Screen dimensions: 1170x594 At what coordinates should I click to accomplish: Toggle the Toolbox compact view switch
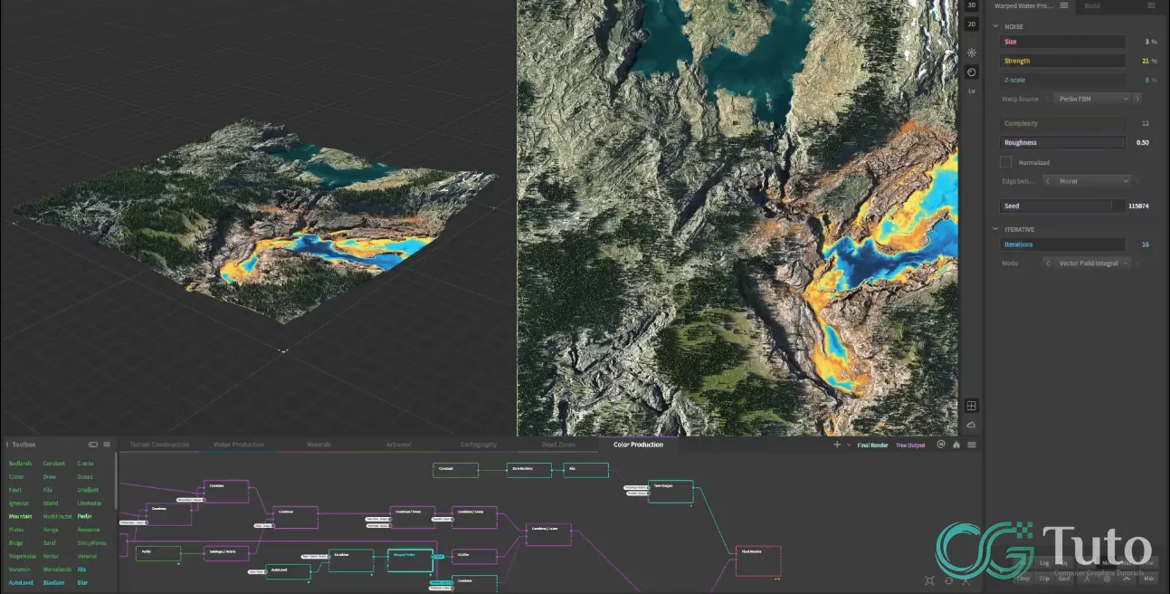93,445
